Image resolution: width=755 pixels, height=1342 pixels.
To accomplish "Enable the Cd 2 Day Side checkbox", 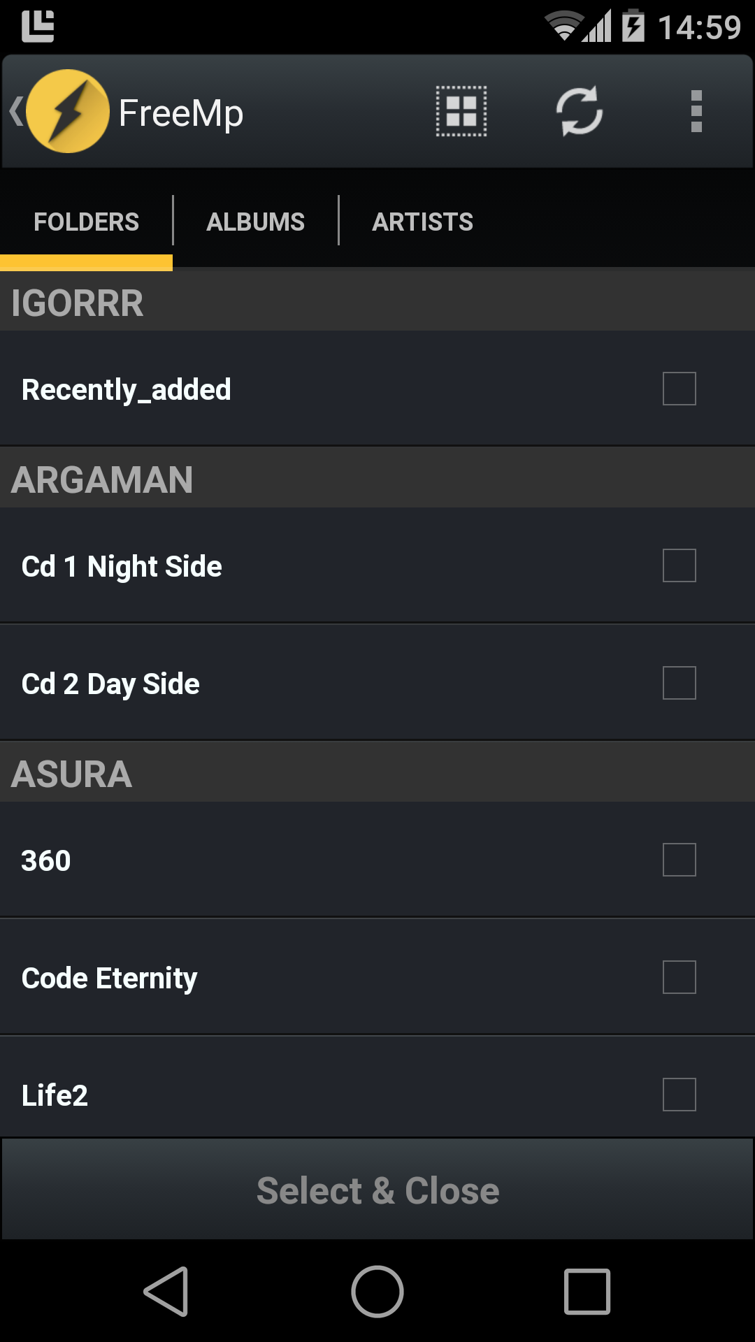I will coord(679,683).
